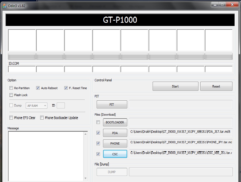
Task: Uncheck the checkbox next to PDA
Action: (98, 133)
